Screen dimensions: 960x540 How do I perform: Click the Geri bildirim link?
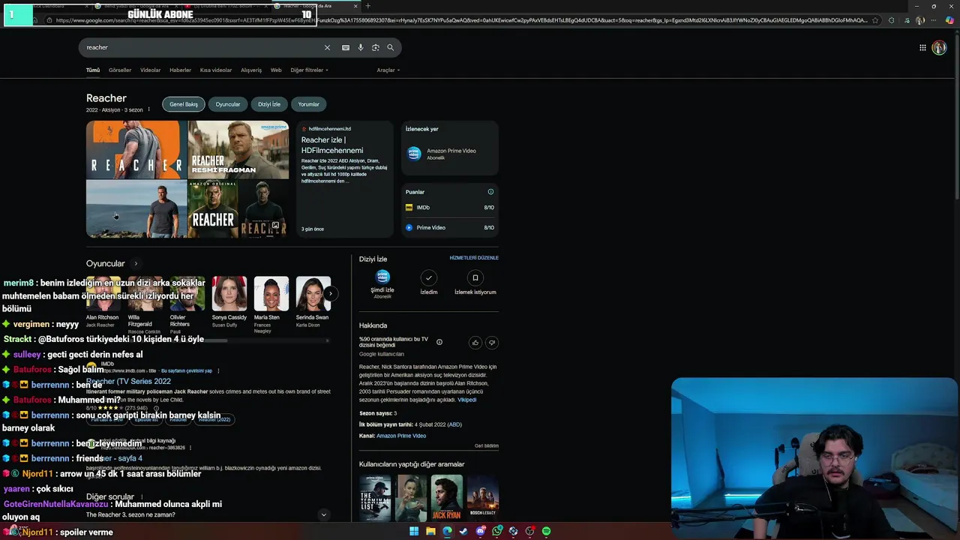[x=487, y=445]
